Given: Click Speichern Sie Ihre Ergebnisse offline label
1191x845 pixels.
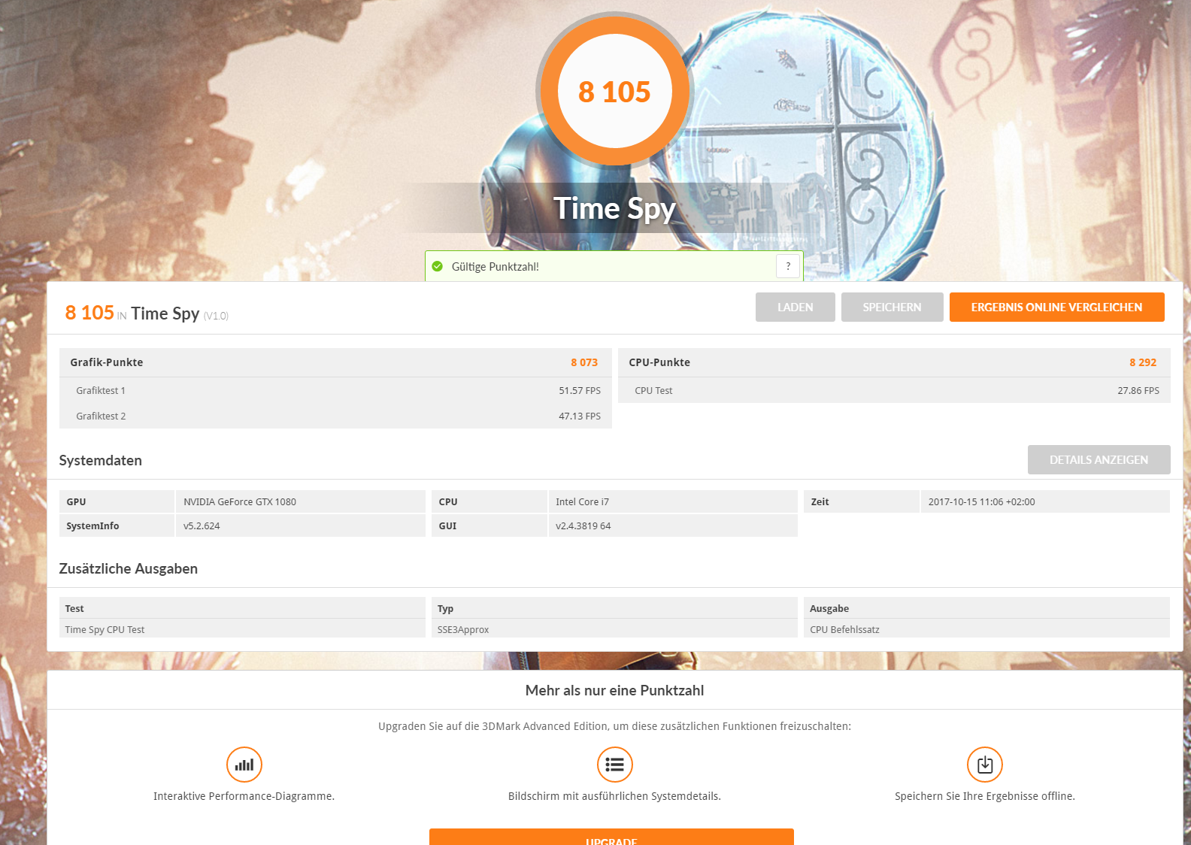Looking at the screenshot, I should click(985, 796).
